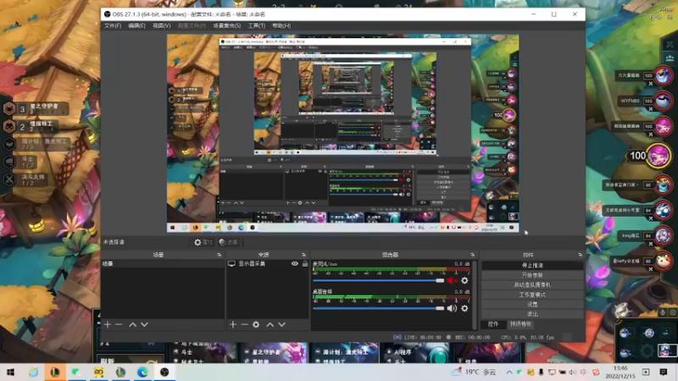The width and height of the screenshot is (678, 381).
Task: Open source properties gear in Sources panel
Action: click(x=256, y=324)
